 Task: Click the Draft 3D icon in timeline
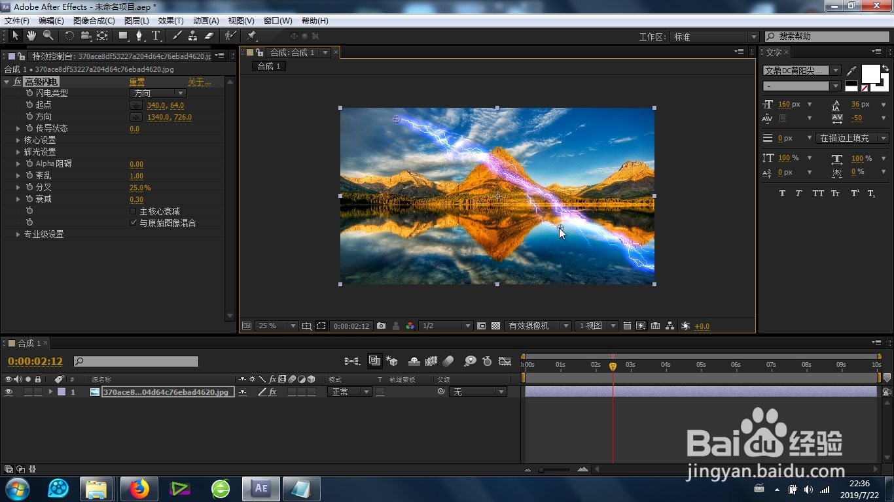click(391, 361)
